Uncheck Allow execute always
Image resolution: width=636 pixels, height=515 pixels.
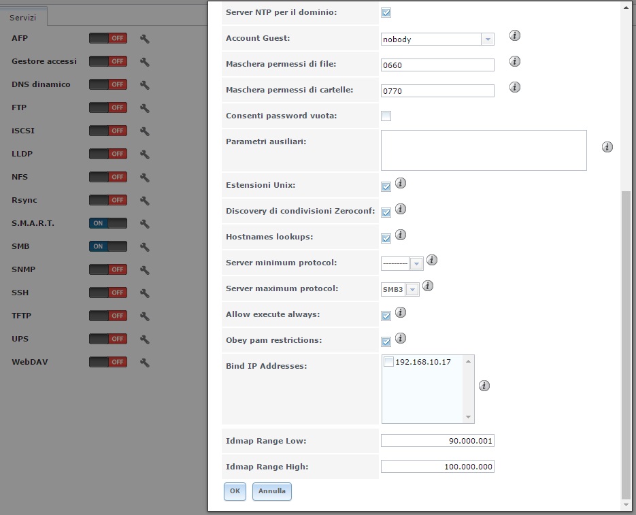(386, 316)
